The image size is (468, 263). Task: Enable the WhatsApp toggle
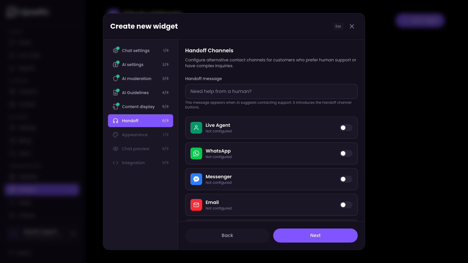pos(346,153)
